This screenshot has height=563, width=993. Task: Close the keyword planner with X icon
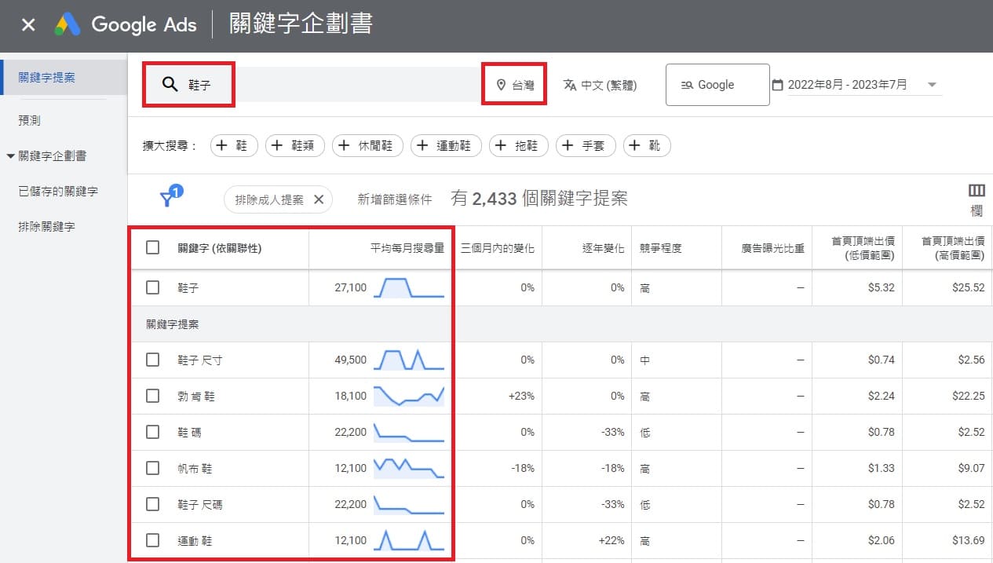pos(28,25)
